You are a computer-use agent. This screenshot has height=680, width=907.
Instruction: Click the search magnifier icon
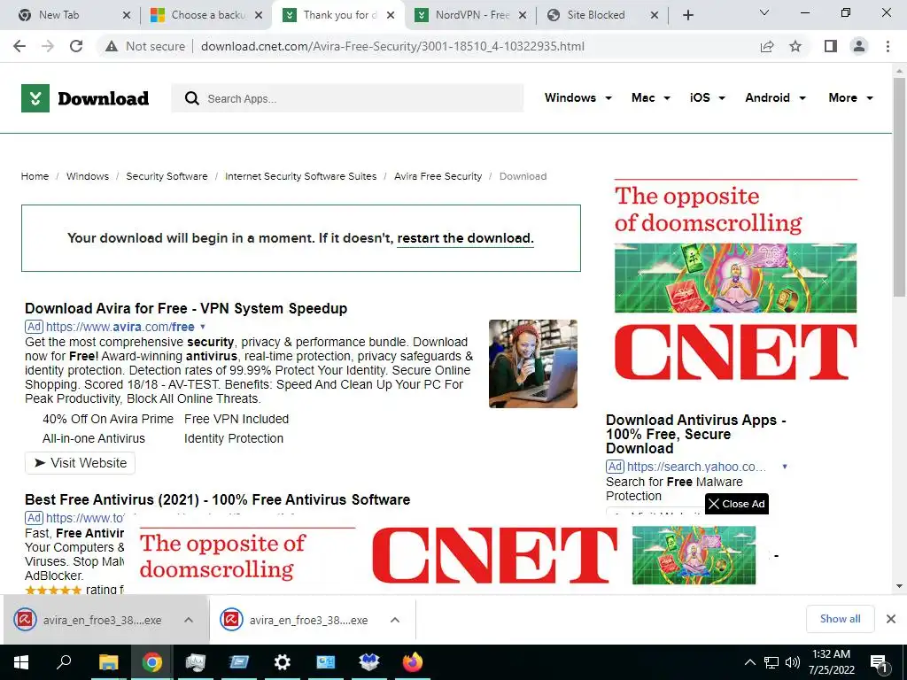(x=192, y=98)
